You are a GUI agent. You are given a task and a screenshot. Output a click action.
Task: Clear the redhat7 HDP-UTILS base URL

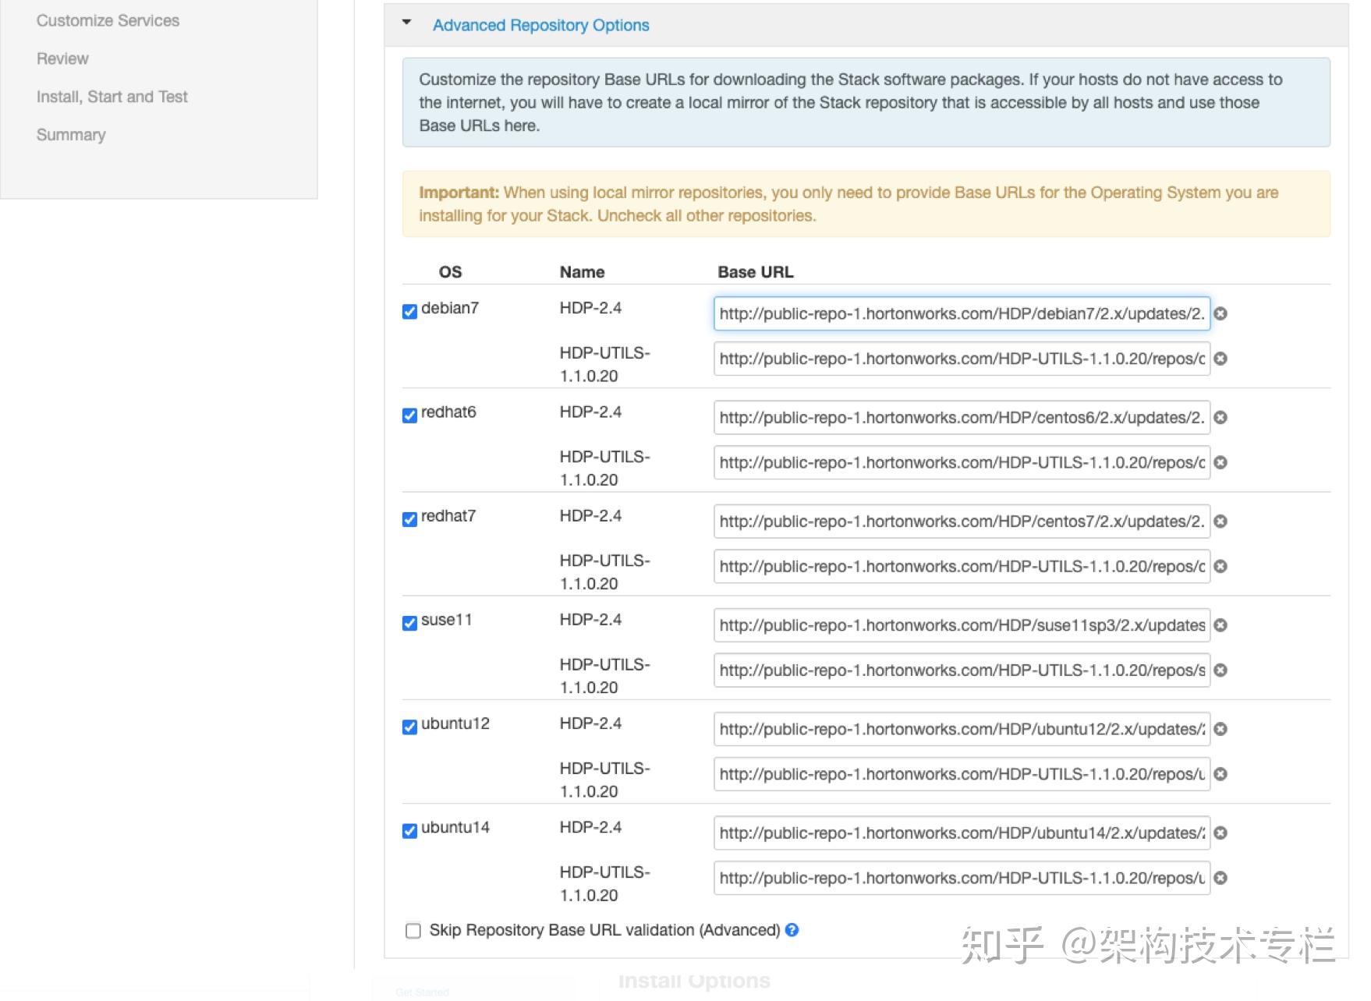[x=1220, y=567]
